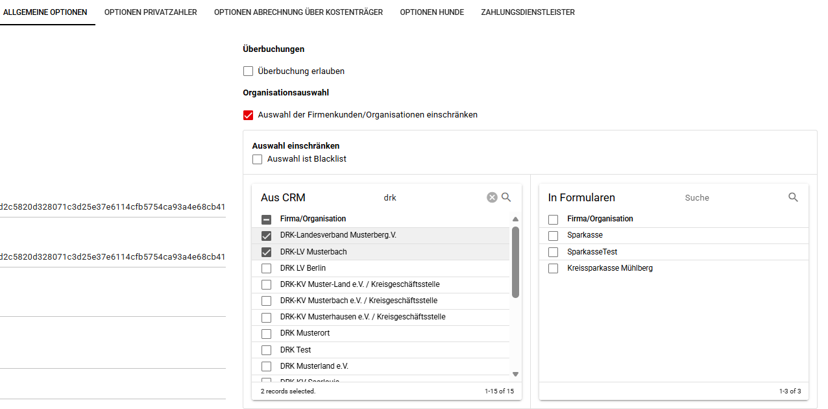Screen dimensions: 828x409
Task: Check the Auswahl ist Blacklist option
Action: click(258, 159)
